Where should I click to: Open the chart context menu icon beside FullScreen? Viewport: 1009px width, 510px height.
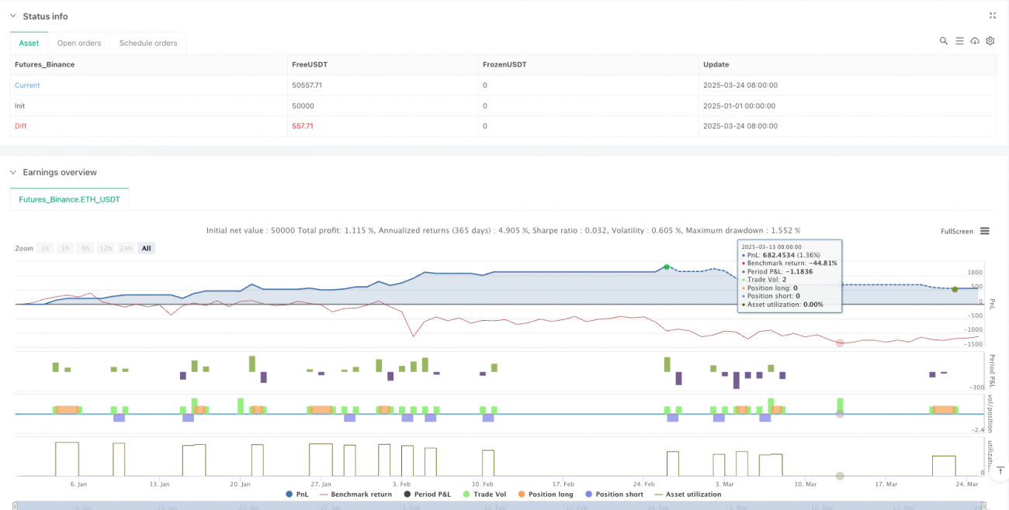point(984,231)
